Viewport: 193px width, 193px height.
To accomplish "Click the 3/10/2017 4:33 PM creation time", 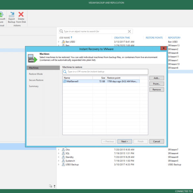I will tap(124, 165).
